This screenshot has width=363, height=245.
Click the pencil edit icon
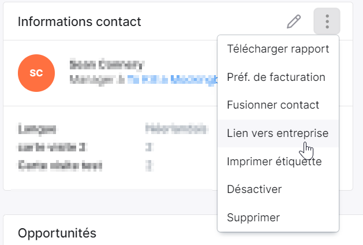point(294,21)
